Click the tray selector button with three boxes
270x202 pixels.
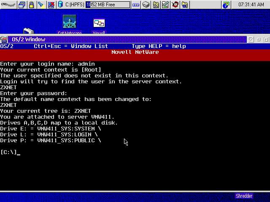tap(136, 5)
